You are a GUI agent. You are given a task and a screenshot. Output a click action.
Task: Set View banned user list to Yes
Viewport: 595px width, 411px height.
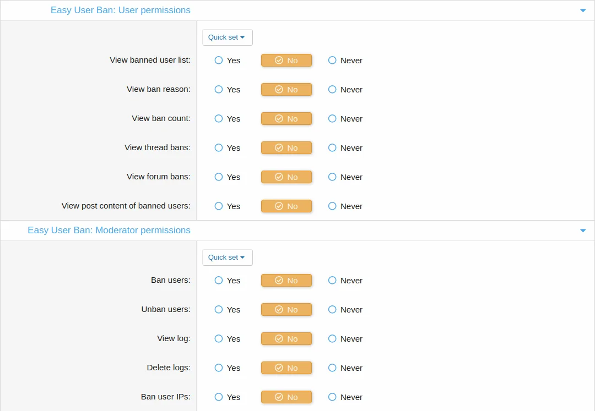pyautogui.click(x=219, y=61)
